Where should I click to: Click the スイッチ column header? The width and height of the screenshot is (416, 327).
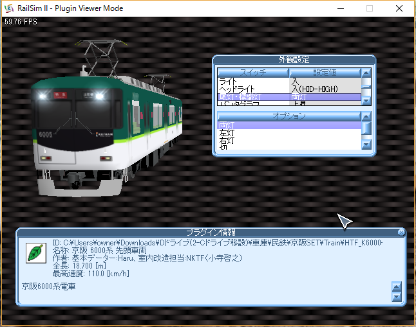[253, 73]
